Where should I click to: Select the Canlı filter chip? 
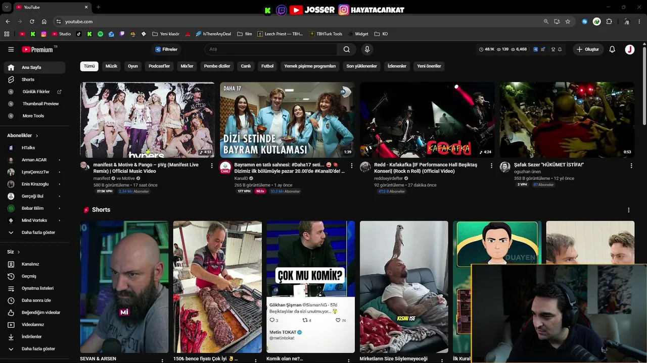point(246,66)
